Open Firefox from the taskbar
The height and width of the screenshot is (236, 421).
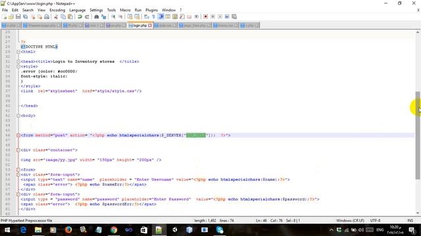[x=68, y=230]
